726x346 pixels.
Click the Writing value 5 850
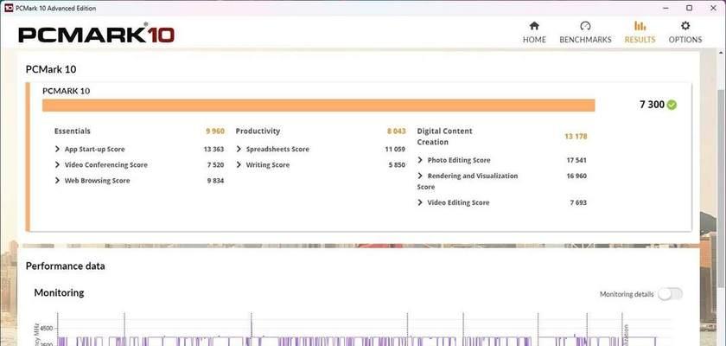tap(397, 165)
